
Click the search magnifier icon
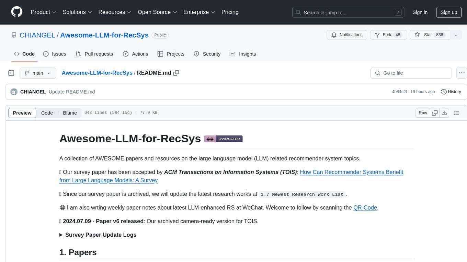point(298,12)
